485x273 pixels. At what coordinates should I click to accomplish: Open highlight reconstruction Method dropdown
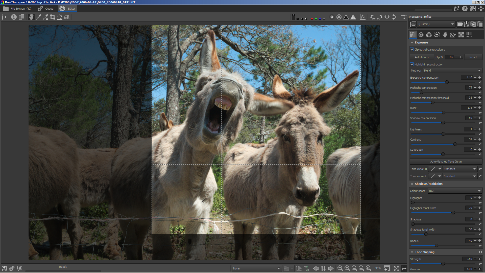click(452, 71)
